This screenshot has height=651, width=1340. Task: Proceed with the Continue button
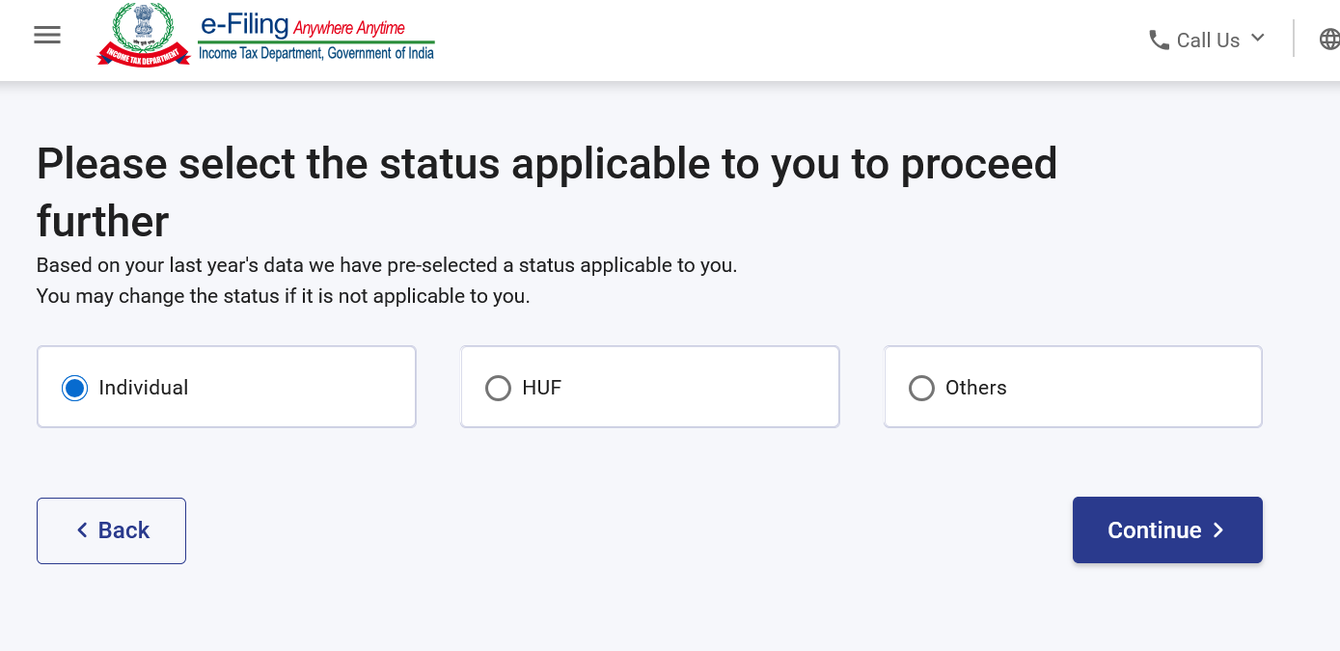pyautogui.click(x=1167, y=529)
